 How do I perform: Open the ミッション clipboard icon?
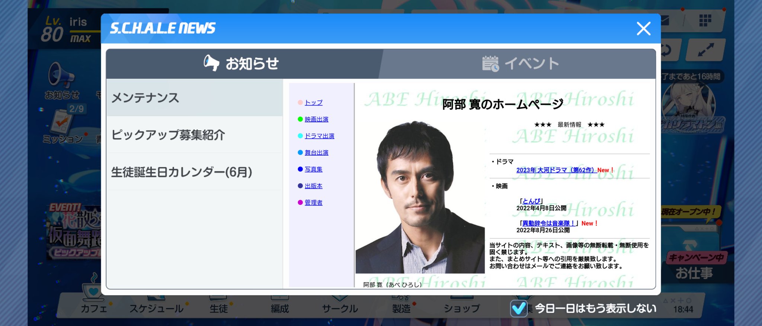(x=62, y=122)
